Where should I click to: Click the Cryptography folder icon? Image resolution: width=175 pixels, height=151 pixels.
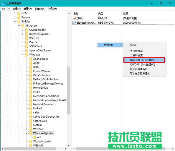27,30
